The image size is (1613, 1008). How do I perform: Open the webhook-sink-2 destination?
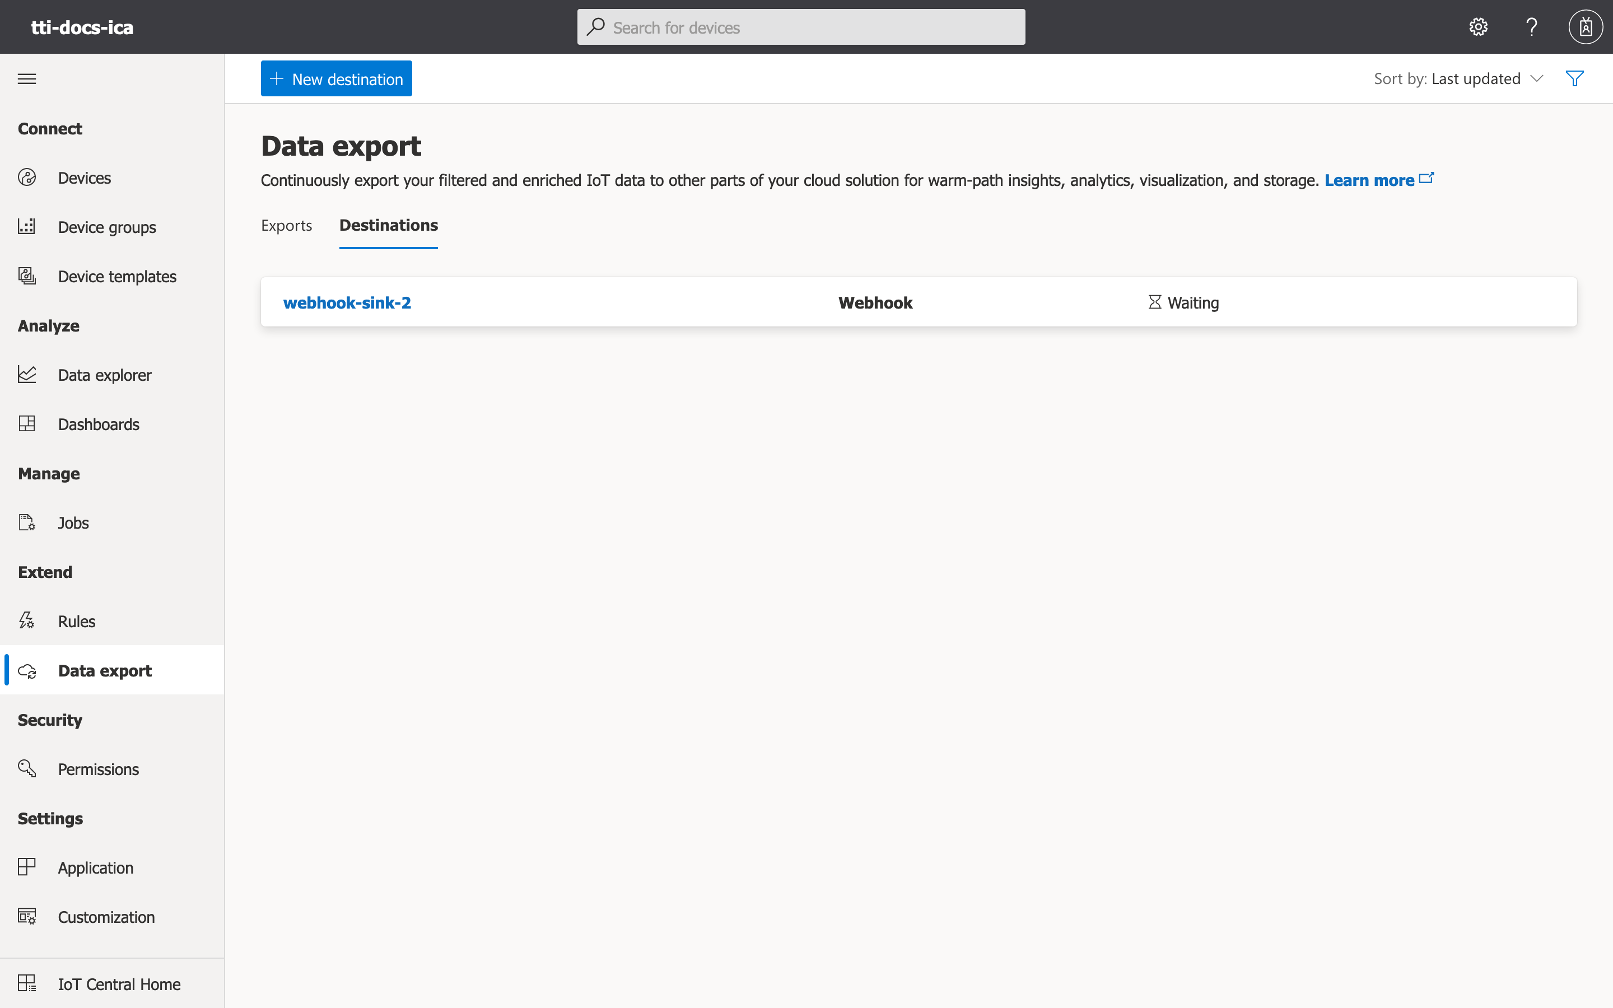(347, 302)
